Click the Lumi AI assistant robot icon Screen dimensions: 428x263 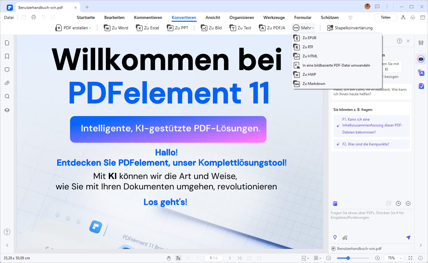(421, 59)
